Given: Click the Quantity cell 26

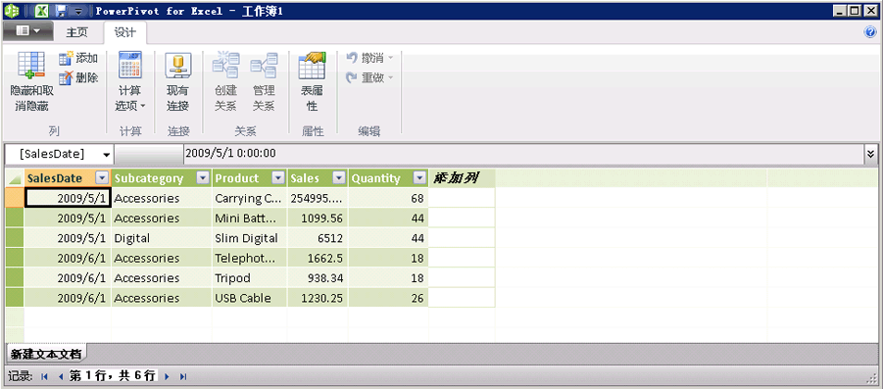Looking at the screenshot, I should (388, 298).
